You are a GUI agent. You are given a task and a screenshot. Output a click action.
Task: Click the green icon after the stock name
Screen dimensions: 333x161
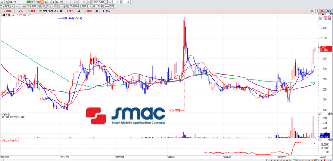28,2
